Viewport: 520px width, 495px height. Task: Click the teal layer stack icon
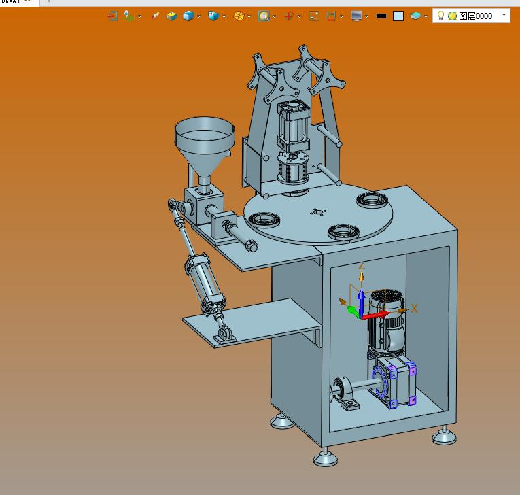coord(415,16)
